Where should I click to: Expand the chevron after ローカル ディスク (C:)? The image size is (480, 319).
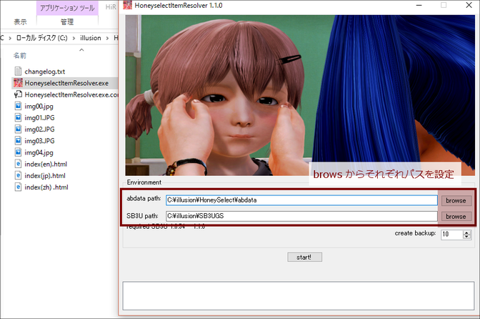[74, 38]
